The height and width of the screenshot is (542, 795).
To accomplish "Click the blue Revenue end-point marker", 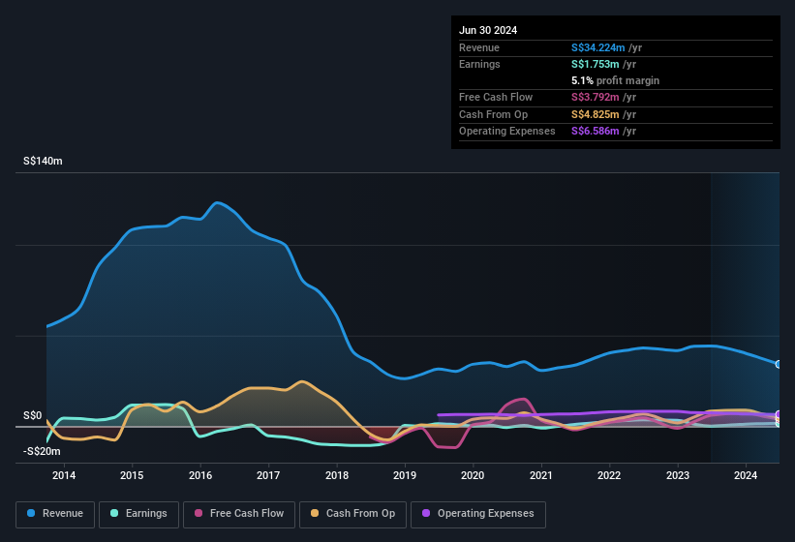I will [x=779, y=364].
